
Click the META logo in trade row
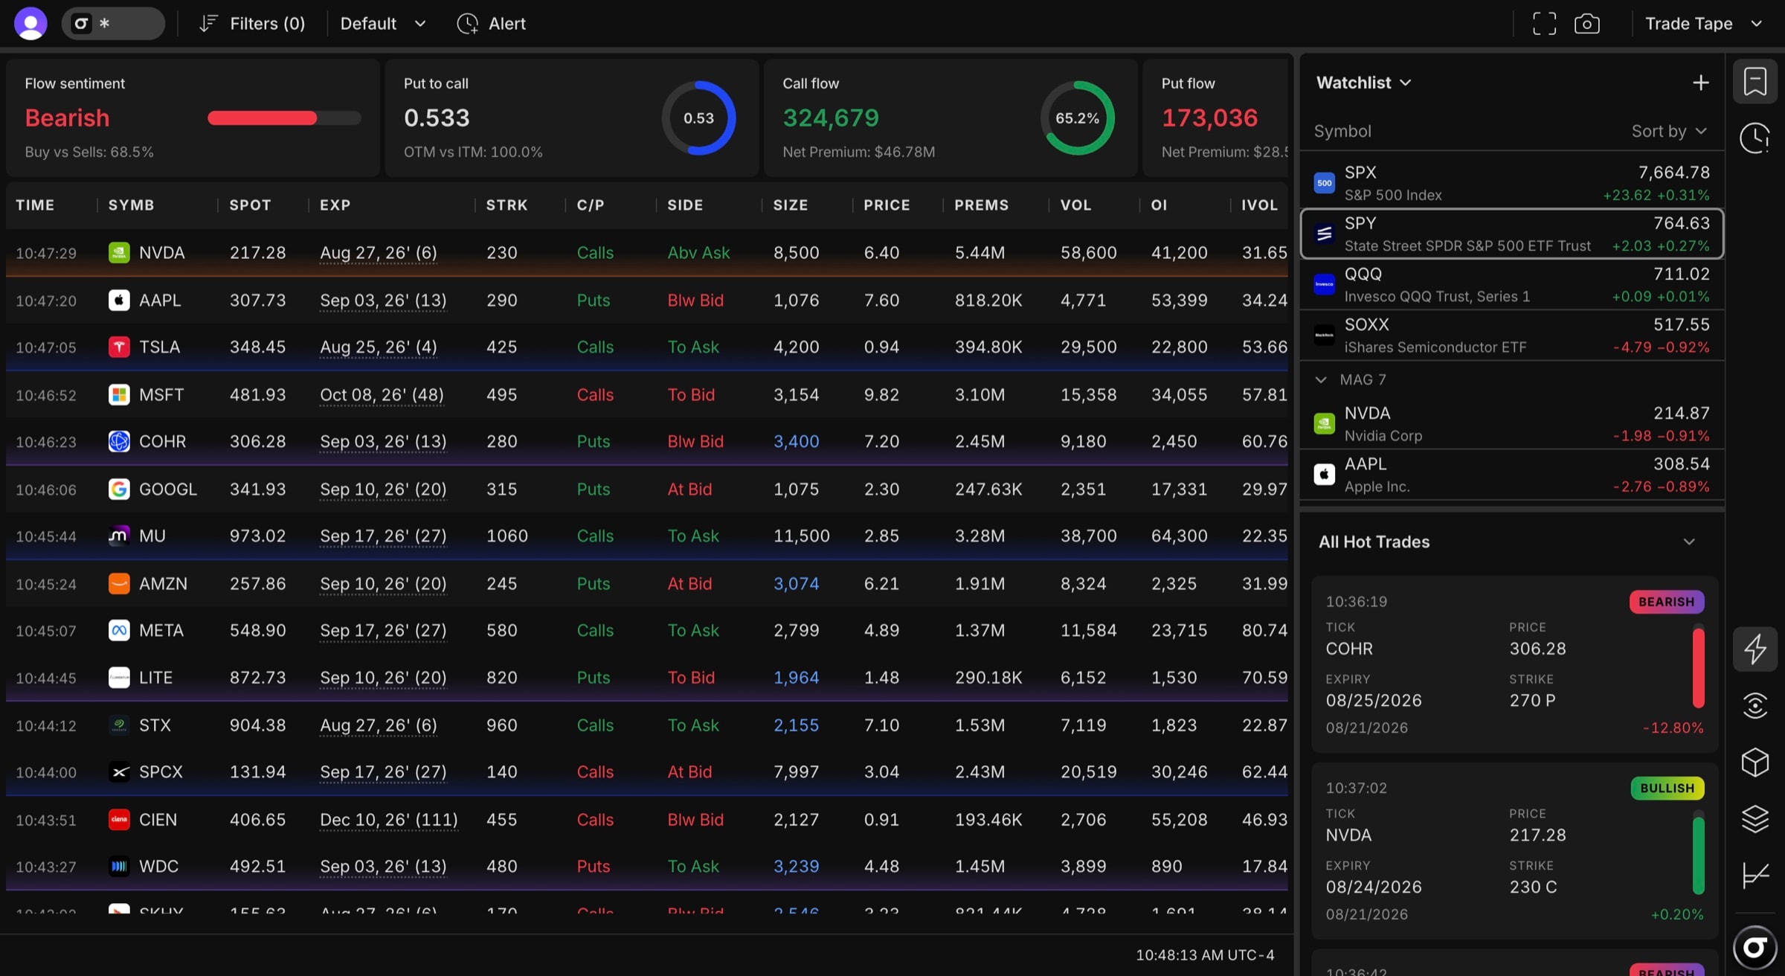(x=119, y=630)
